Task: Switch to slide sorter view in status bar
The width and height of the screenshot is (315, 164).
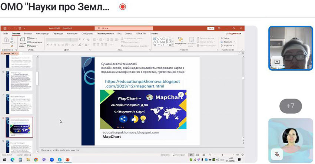Action: [198, 155]
